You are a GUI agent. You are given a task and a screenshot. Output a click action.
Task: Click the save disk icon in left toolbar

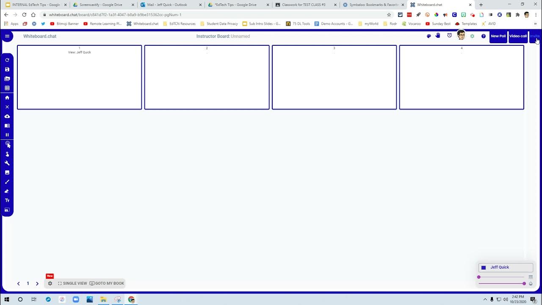7,69
